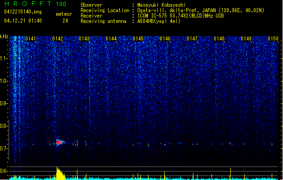Viewport: 283px width, 180px height.
Task: Select the ICOM IC-575 receiver text
Action: 180,16
